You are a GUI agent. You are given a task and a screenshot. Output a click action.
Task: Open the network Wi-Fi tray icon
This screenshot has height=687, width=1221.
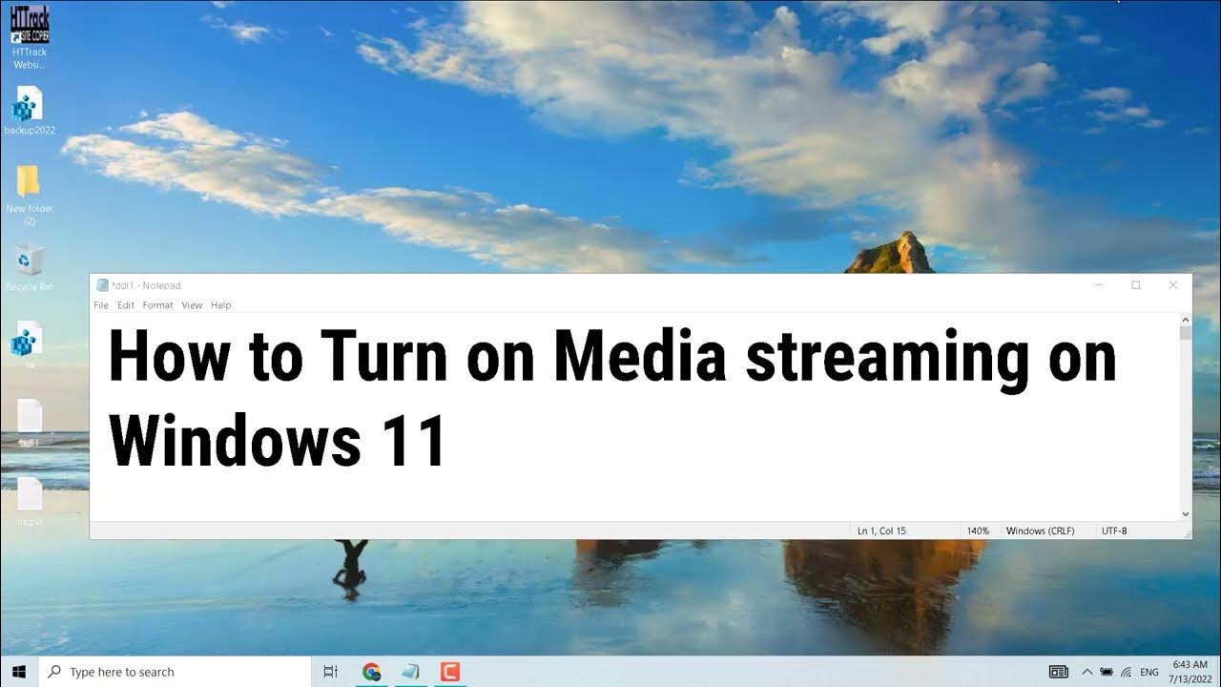click(1127, 672)
